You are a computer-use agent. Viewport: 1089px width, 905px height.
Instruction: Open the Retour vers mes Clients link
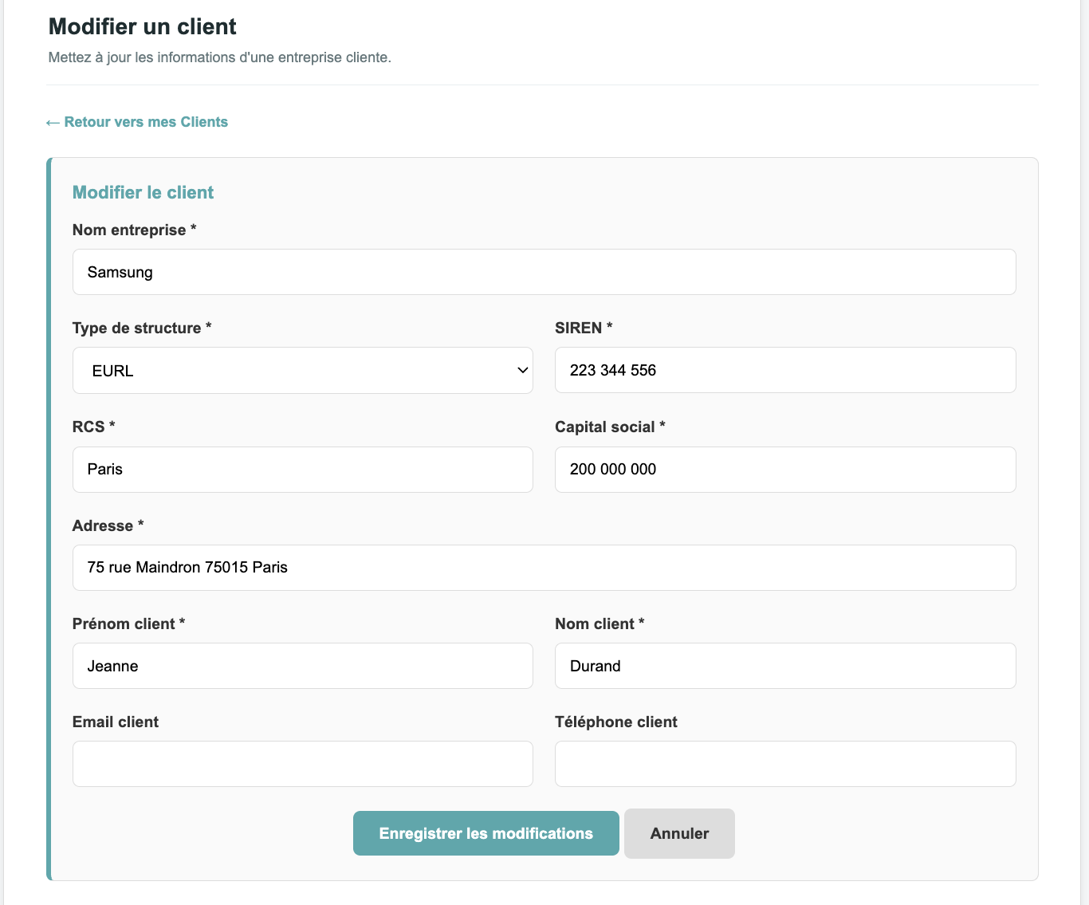point(137,122)
